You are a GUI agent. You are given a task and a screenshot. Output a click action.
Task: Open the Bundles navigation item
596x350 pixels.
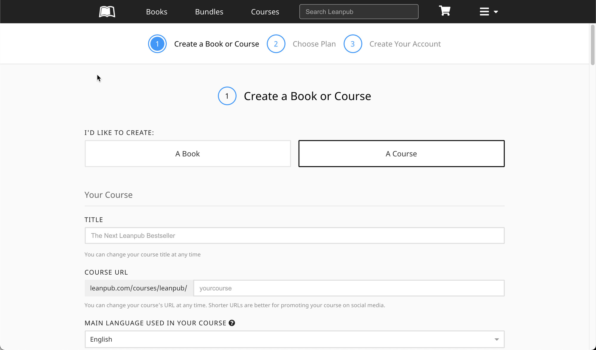pos(209,12)
